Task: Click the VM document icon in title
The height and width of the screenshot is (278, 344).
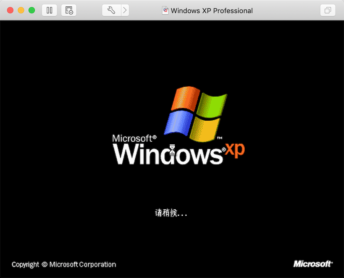Action: [x=165, y=11]
